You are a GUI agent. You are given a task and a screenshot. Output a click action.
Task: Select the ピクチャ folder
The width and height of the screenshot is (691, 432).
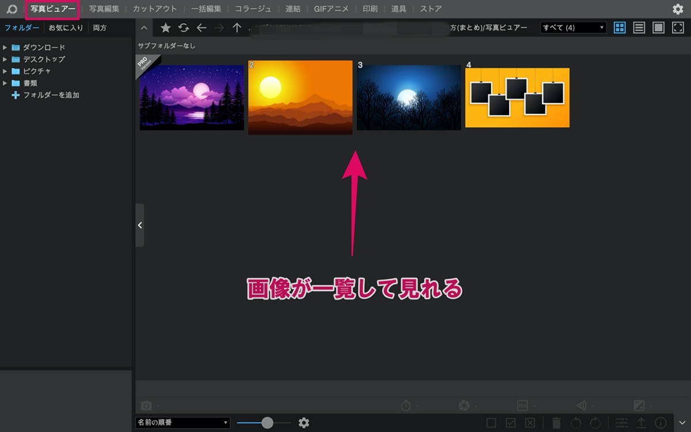click(x=37, y=71)
